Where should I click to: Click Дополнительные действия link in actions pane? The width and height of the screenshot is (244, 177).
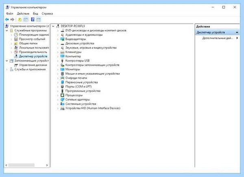pyautogui.click(x=218, y=38)
